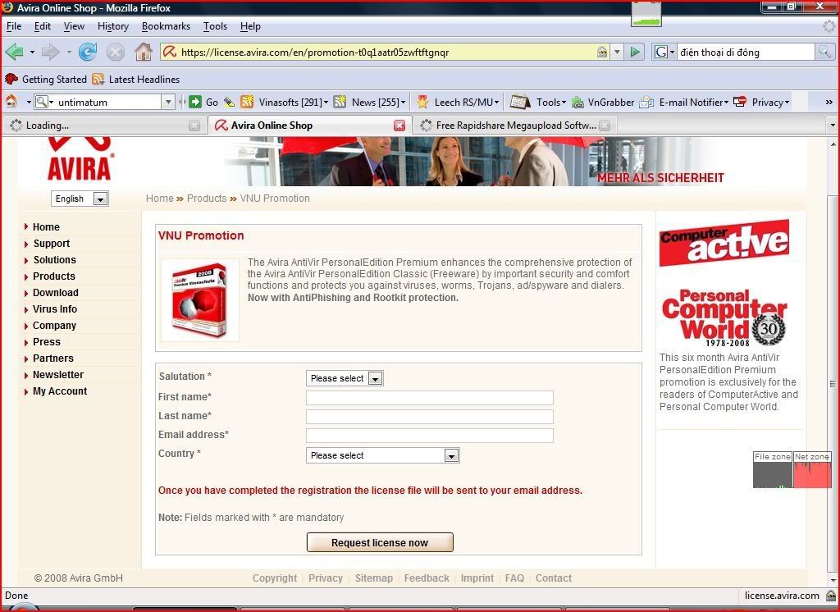
Task: Open the Newsletter sidebar link
Action: (58, 375)
